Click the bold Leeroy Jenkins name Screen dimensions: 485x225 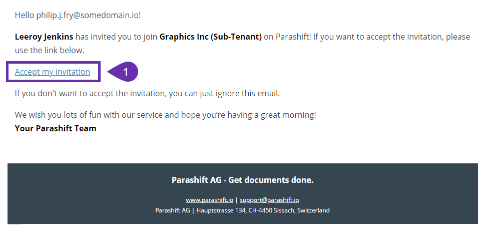44,37
